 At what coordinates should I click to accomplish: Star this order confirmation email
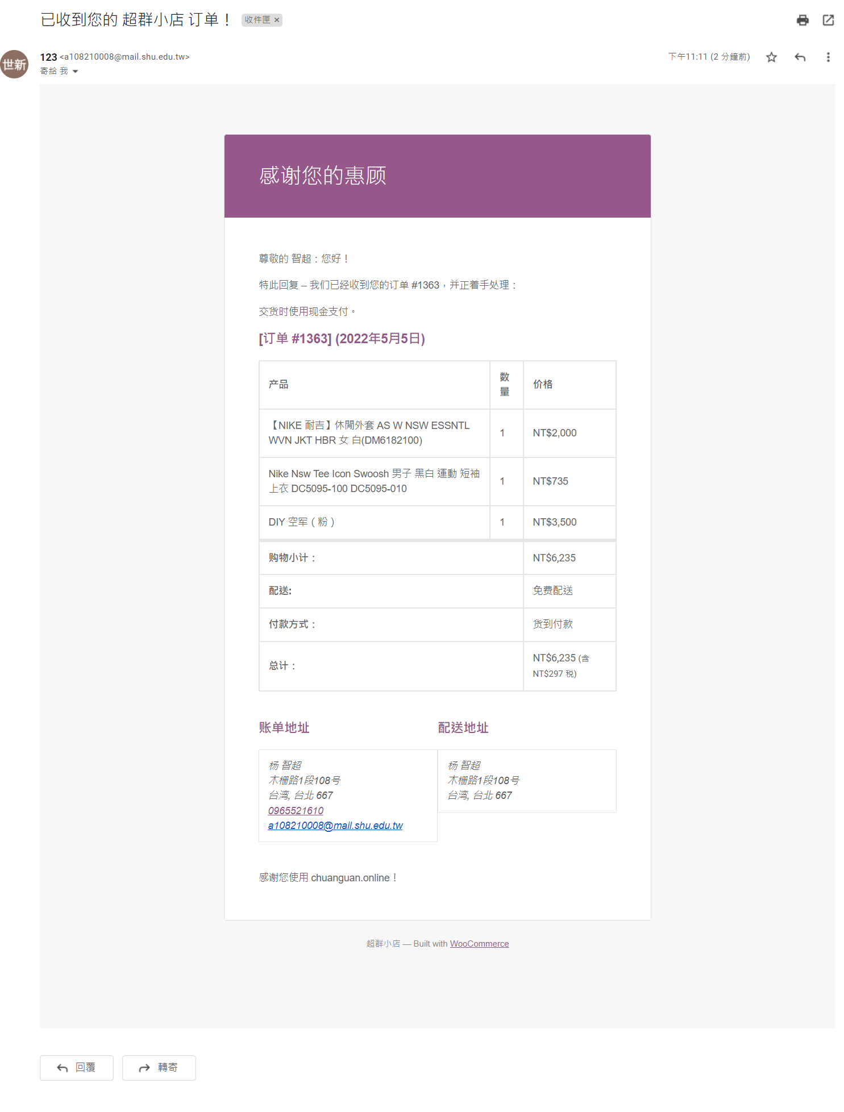tap(771, 57)
